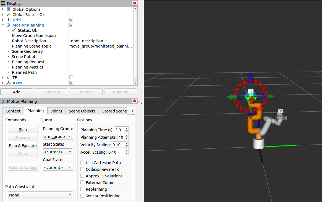Screen dimensions: 322x202
Task: Collapse the MotionPlanning tree item
Action: 3,25
